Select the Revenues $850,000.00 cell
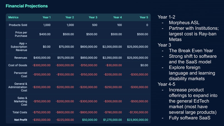224x126 pixels. coord(89,58)
